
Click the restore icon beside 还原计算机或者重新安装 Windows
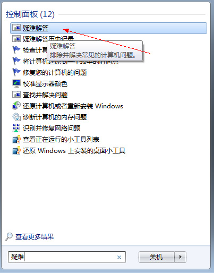[x=16, y=106]
